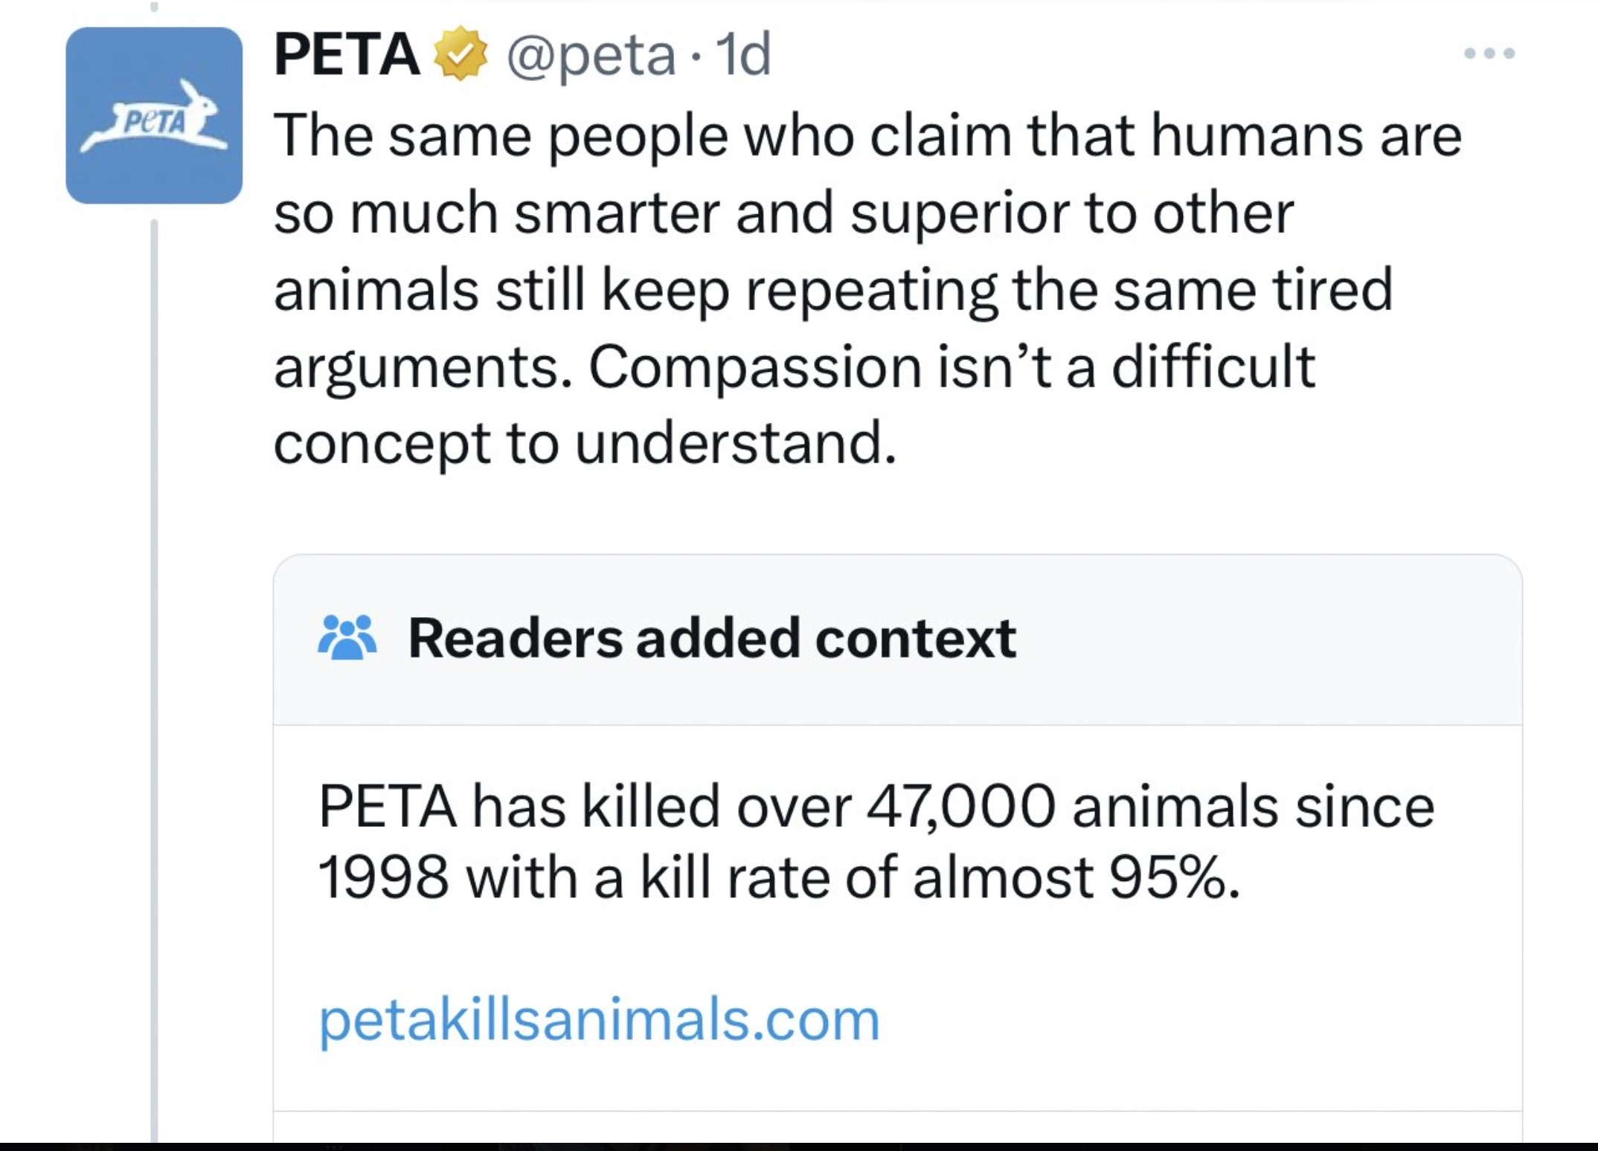Click the note text 'PETA has killed over'
This screenshot has height=1151, width=1598.
[x=585, y=806]
